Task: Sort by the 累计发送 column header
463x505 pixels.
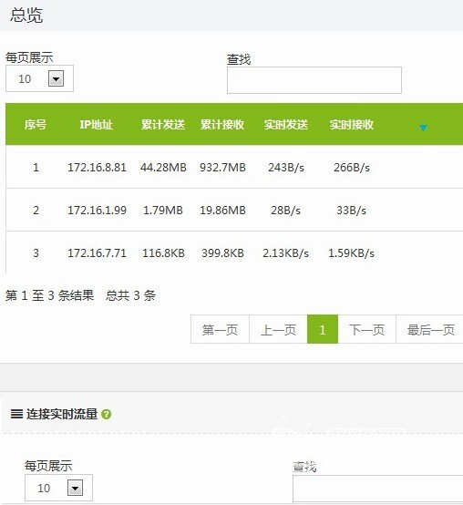Action: pyautogui.click(x=163, y=124)
